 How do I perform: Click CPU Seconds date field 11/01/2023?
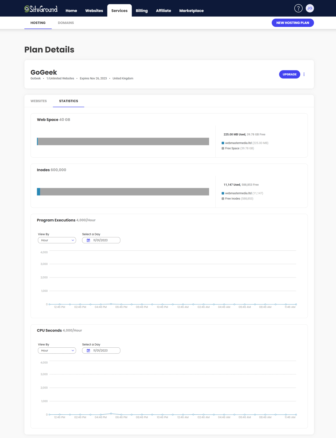(x=101, y=351)
